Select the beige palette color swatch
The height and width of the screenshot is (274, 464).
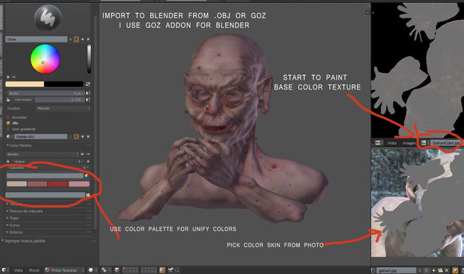[x=17, y=184]
